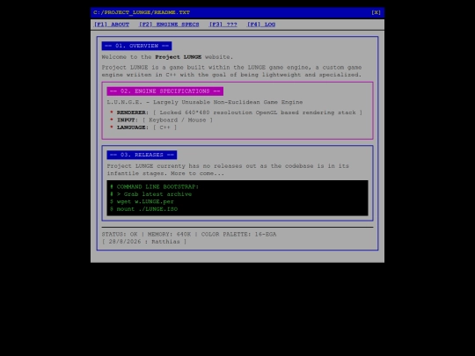Click the releases paragraph about infantile stages

[228, 170]
